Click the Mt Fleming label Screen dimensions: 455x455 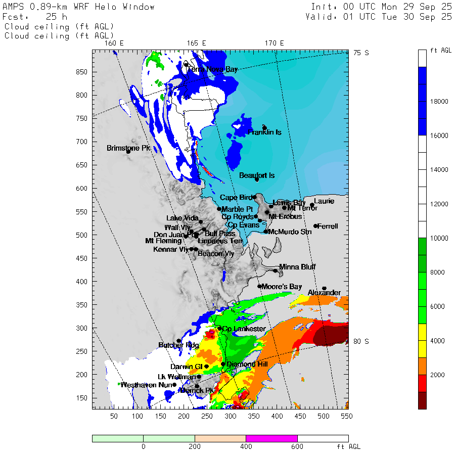(163, 241)
